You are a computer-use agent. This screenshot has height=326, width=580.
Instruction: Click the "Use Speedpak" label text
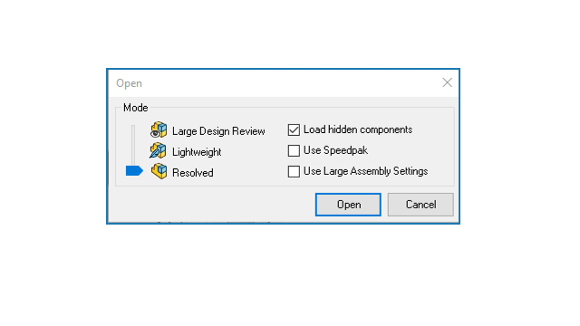coord(335,150)
